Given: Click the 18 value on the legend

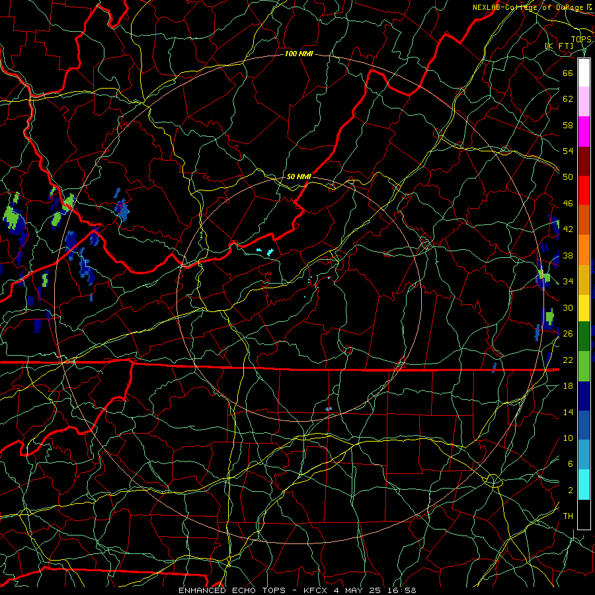Looking at the screenshot, I should (x=568, y=385).
